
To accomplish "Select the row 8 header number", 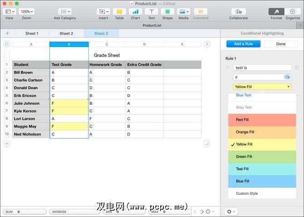I will [7, 118].
